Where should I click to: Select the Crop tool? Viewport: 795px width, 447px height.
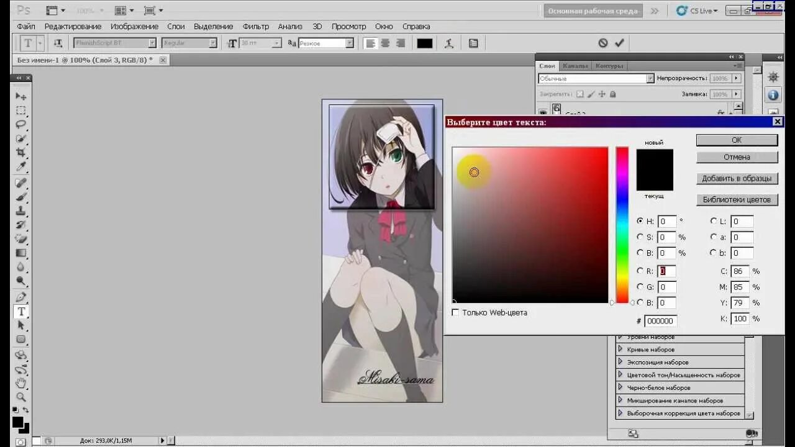pyautogui.click(x=21, y=153)
